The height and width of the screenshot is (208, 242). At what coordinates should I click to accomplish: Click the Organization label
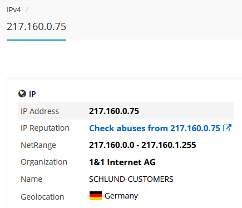pyautogui.click(x=44, y=162)
